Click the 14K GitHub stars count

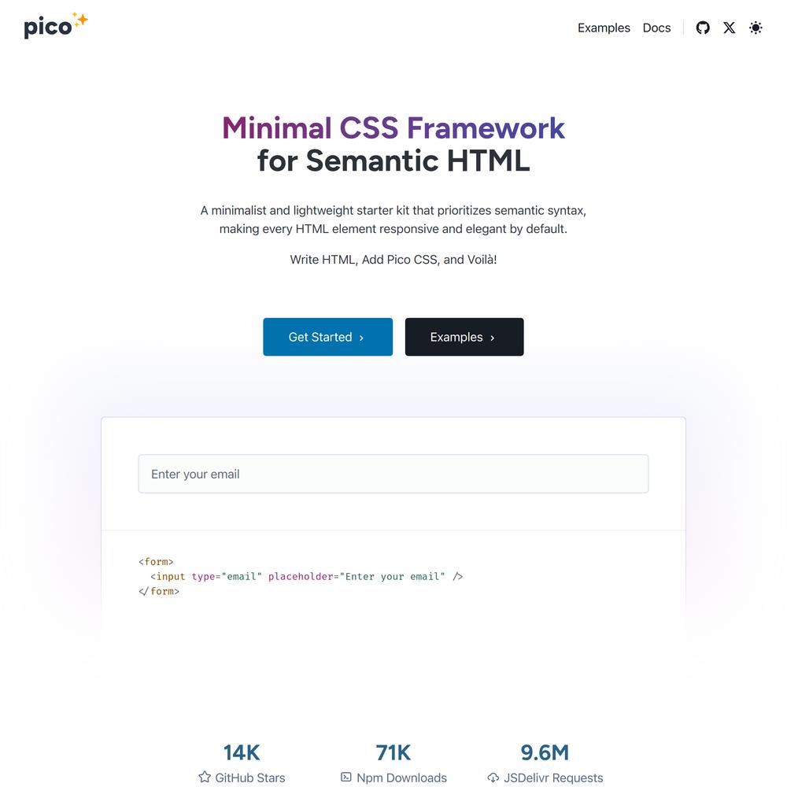point(242,752)
